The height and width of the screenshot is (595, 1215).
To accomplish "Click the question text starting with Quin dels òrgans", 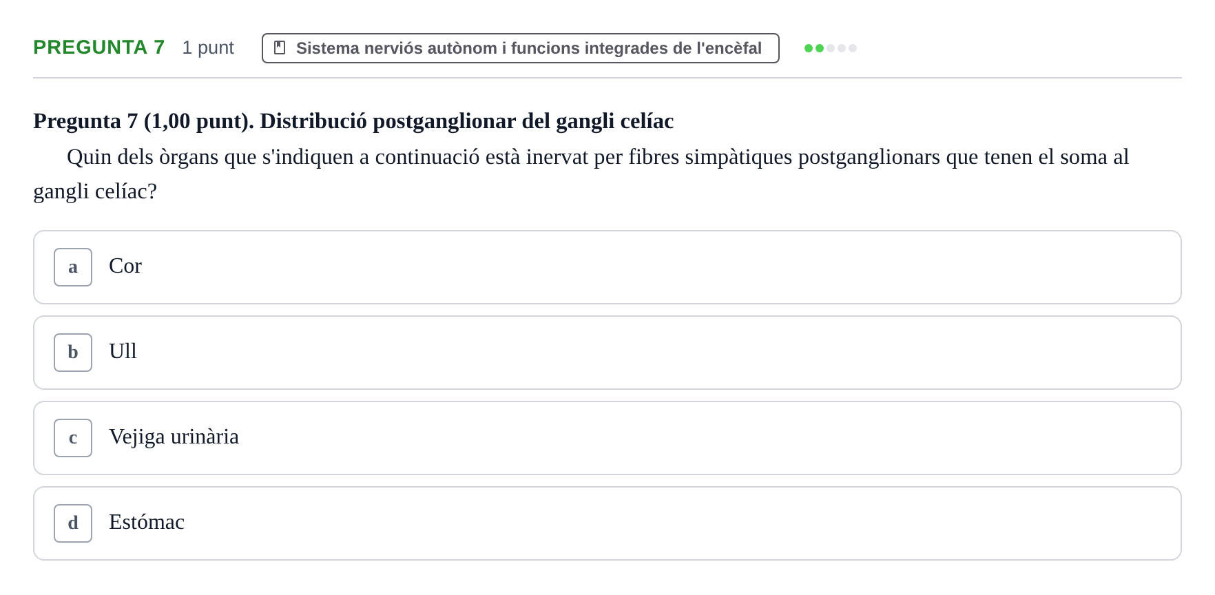I will tap(581, 174).
